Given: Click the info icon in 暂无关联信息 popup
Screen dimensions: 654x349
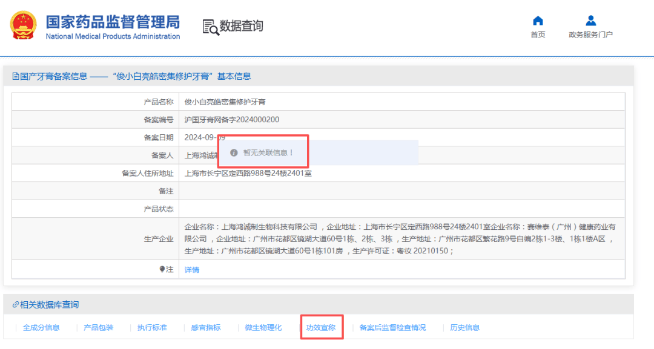Looking at the screenshot, I should (x=234, y=153).
